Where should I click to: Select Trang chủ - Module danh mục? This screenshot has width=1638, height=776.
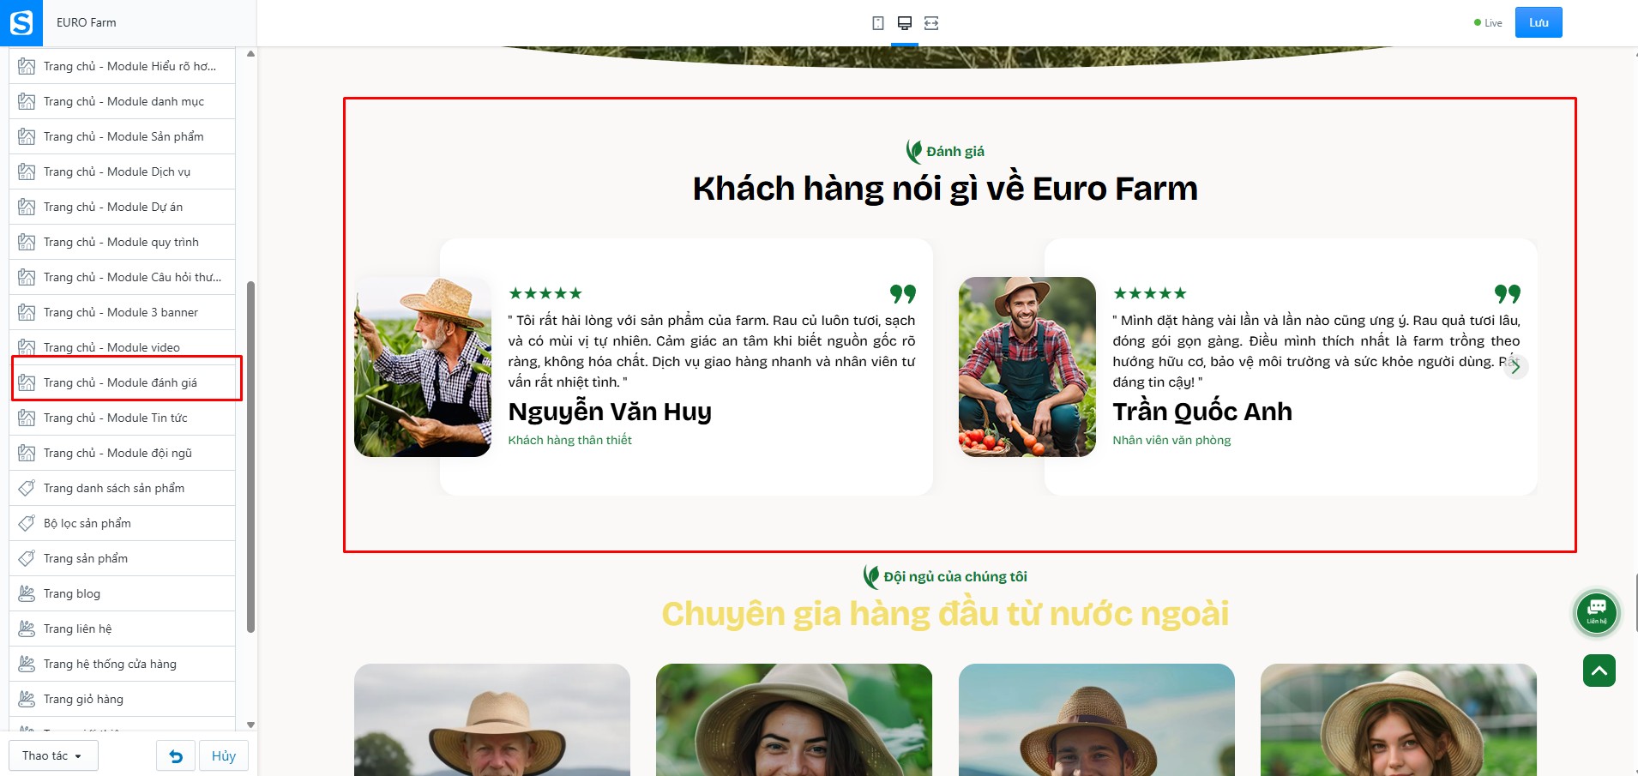(122, 101)
